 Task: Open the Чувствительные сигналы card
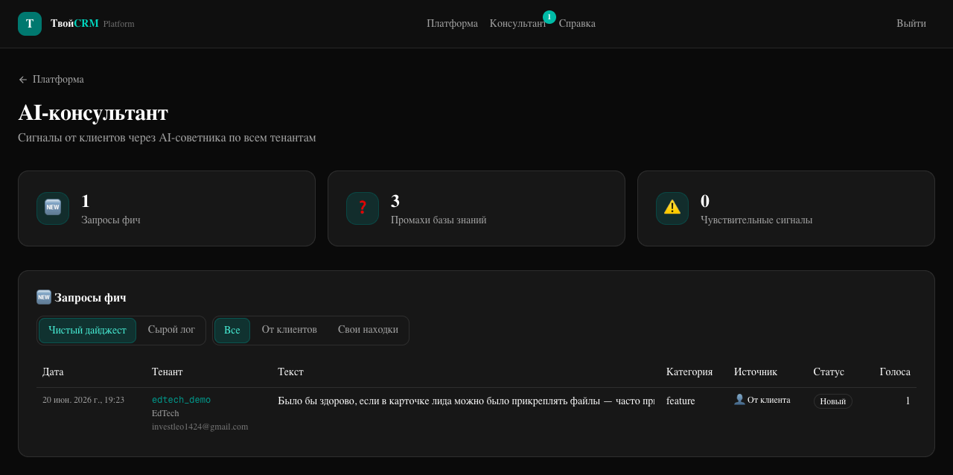click(x=786, y=208)
